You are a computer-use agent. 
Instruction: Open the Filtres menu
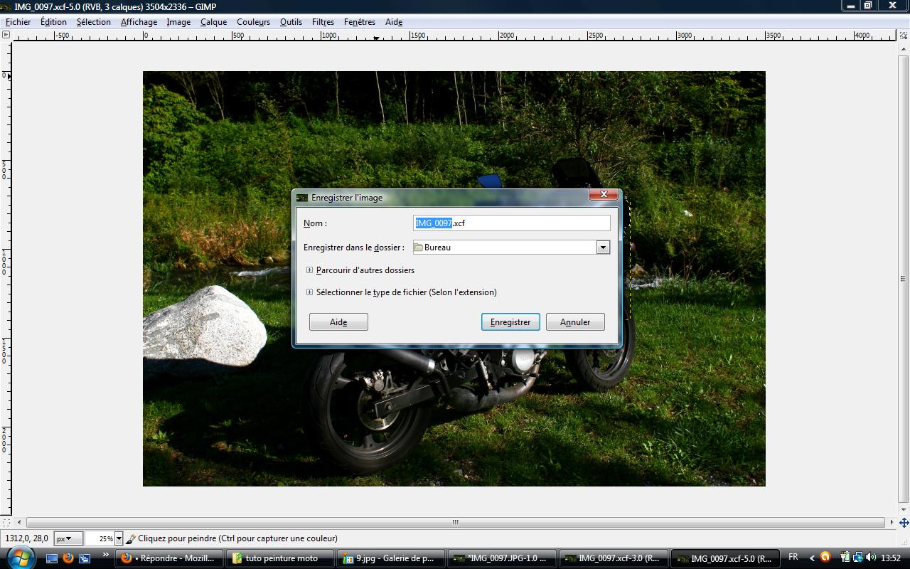(x=323, y=22)
